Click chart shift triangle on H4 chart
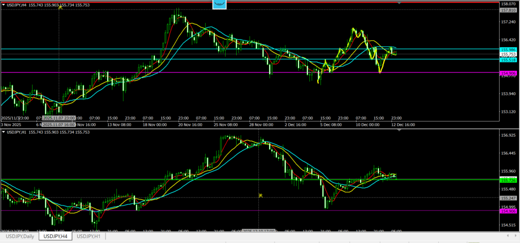This screenshot has width=520, height=243. point(399,3)
